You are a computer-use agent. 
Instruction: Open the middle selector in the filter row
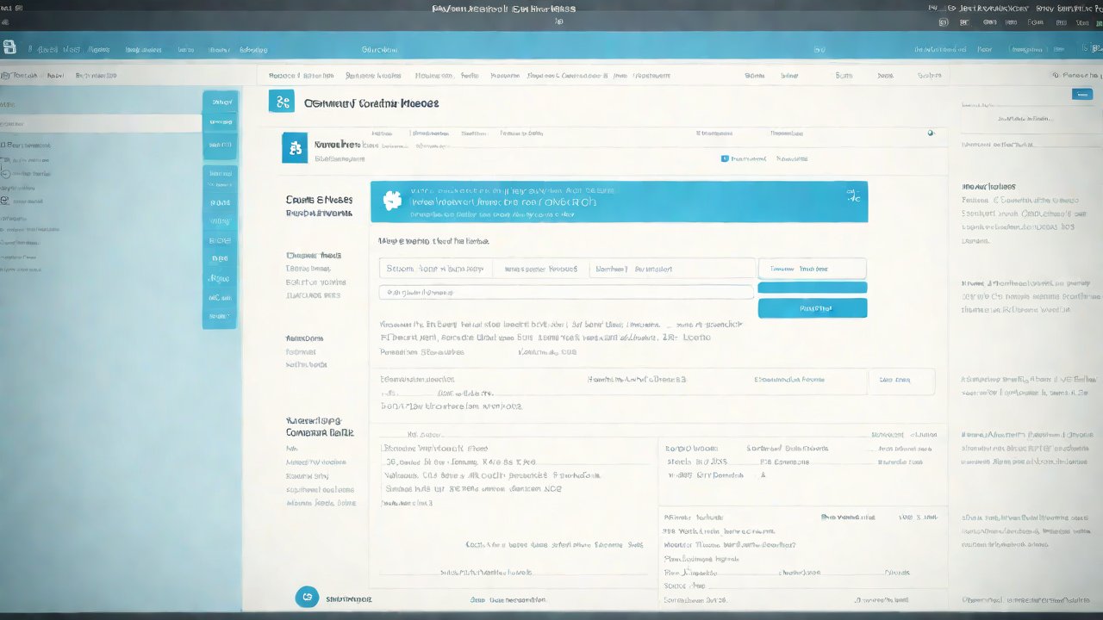coord(540,269)
